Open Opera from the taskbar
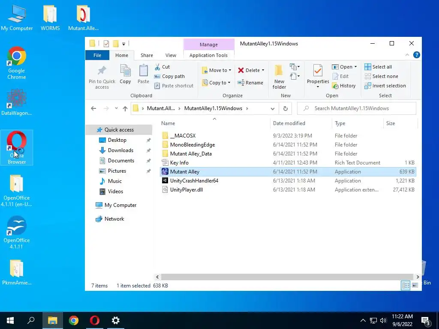 click(x=95, y=320)
